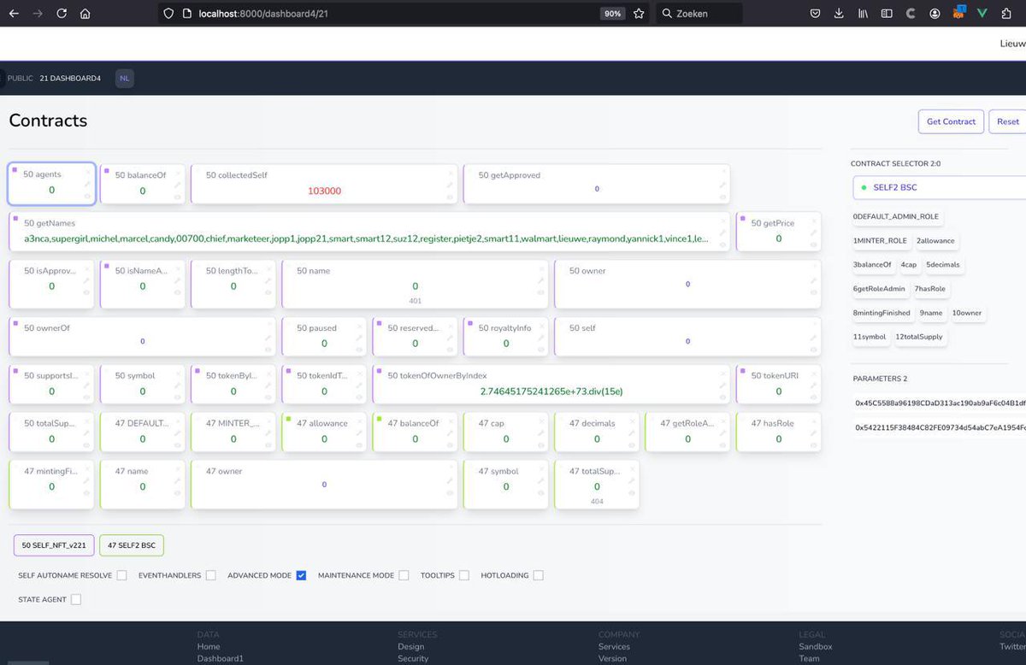1026x665 pixels.
Task: Click the 103000 collectedSelf value
Action: [324, 191]
